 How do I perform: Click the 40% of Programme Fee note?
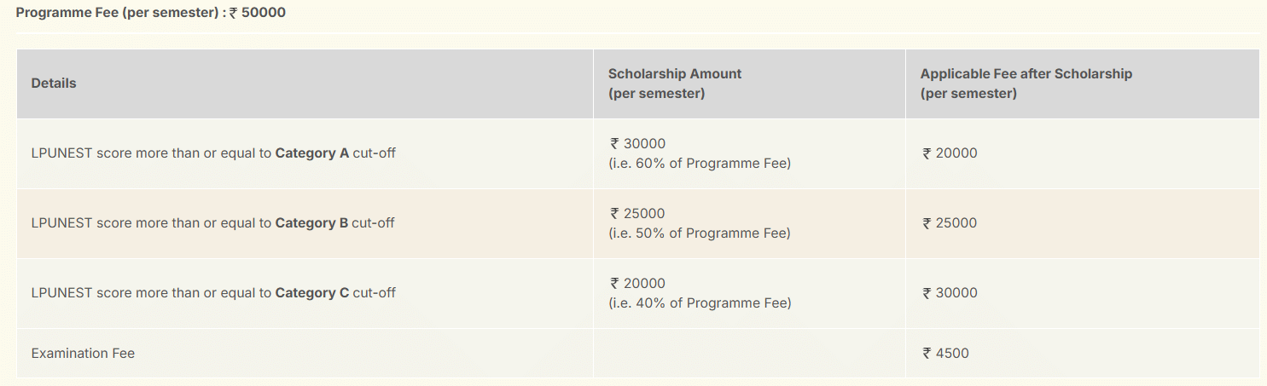[x=700, y=302]
